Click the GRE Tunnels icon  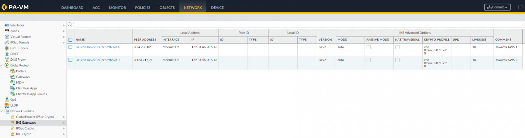7,48
